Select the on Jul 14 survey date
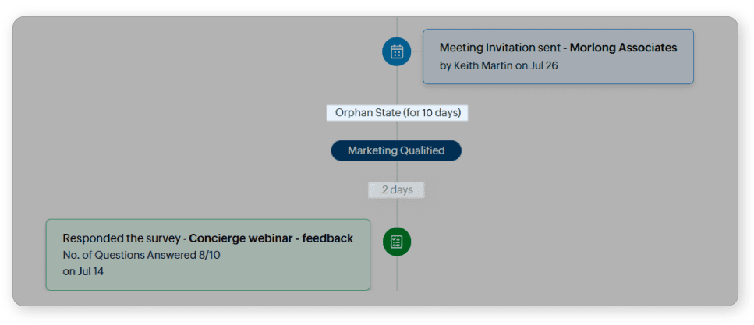Viewport: 754px width, 325px height. 83,271
